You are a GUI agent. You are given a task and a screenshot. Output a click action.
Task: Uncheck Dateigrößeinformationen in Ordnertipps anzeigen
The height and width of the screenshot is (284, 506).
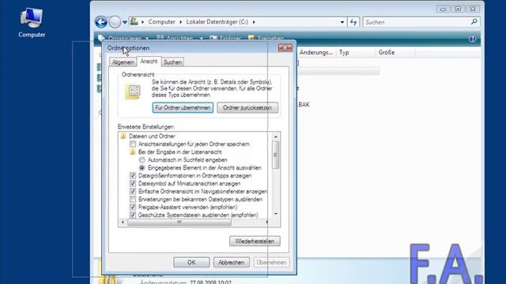[133, 175]
